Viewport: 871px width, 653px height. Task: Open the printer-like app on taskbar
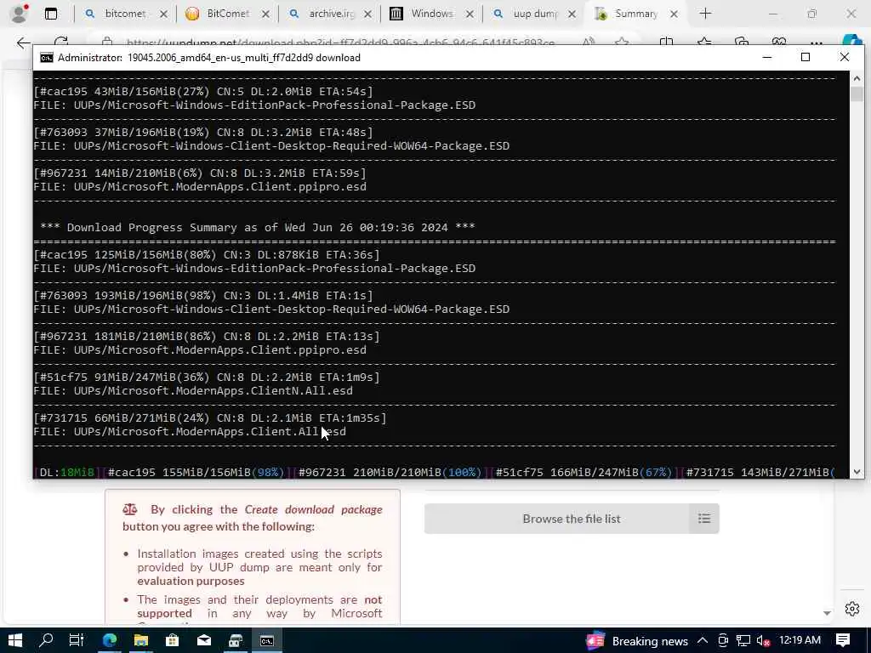pos(236,641)
